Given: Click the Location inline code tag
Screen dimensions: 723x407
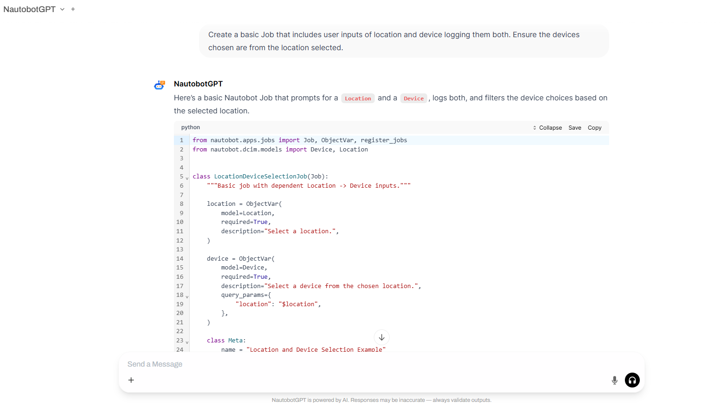Looking at the screenshot, I should click(358, 98).
